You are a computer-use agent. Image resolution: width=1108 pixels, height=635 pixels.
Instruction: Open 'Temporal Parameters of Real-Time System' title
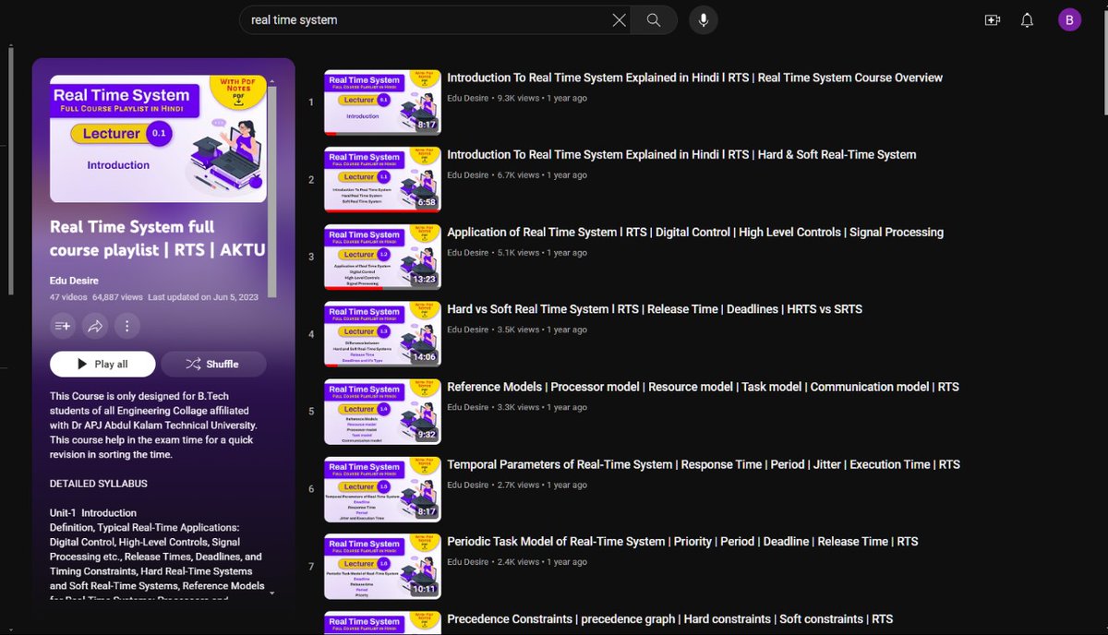[x=704, y=464]
